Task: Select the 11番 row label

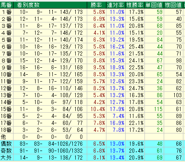Action: click(x=6, y=81)
